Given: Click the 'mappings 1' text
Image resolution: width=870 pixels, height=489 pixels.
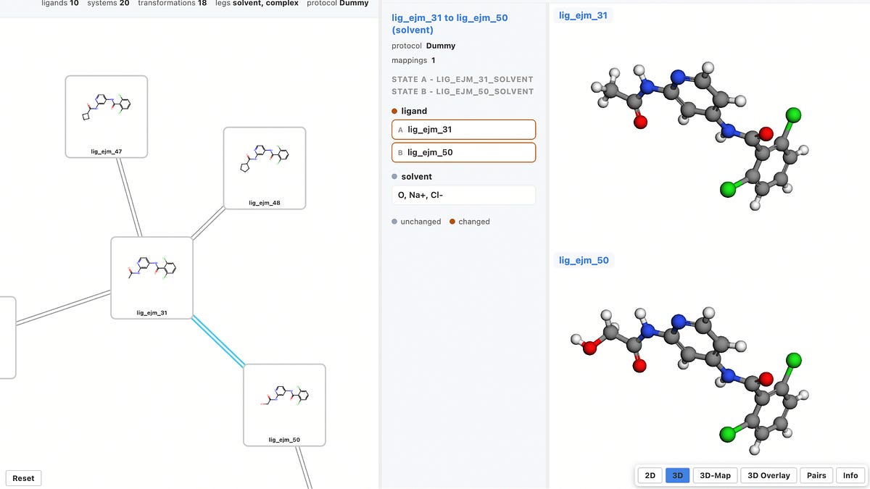Looking at the screenshot, I should tap(413, 61).
